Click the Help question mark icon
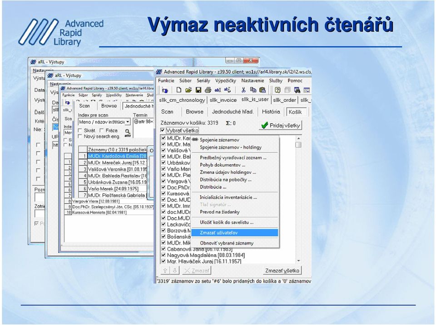The width and height of the screenshot is (436, 325). tap(277, 90)
